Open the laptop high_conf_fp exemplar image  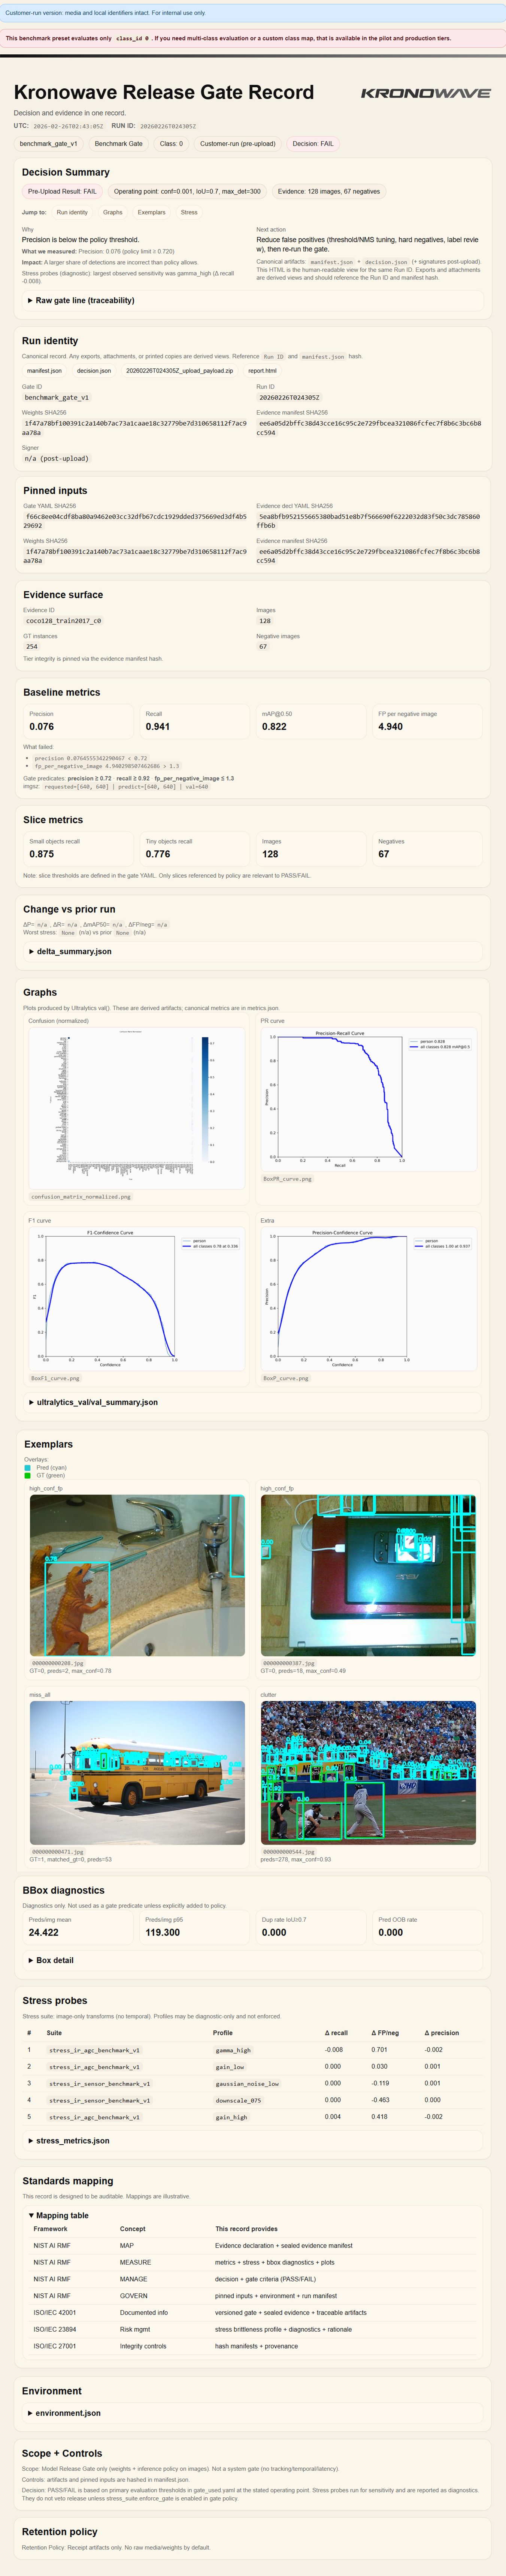(x=368, y=1575)
